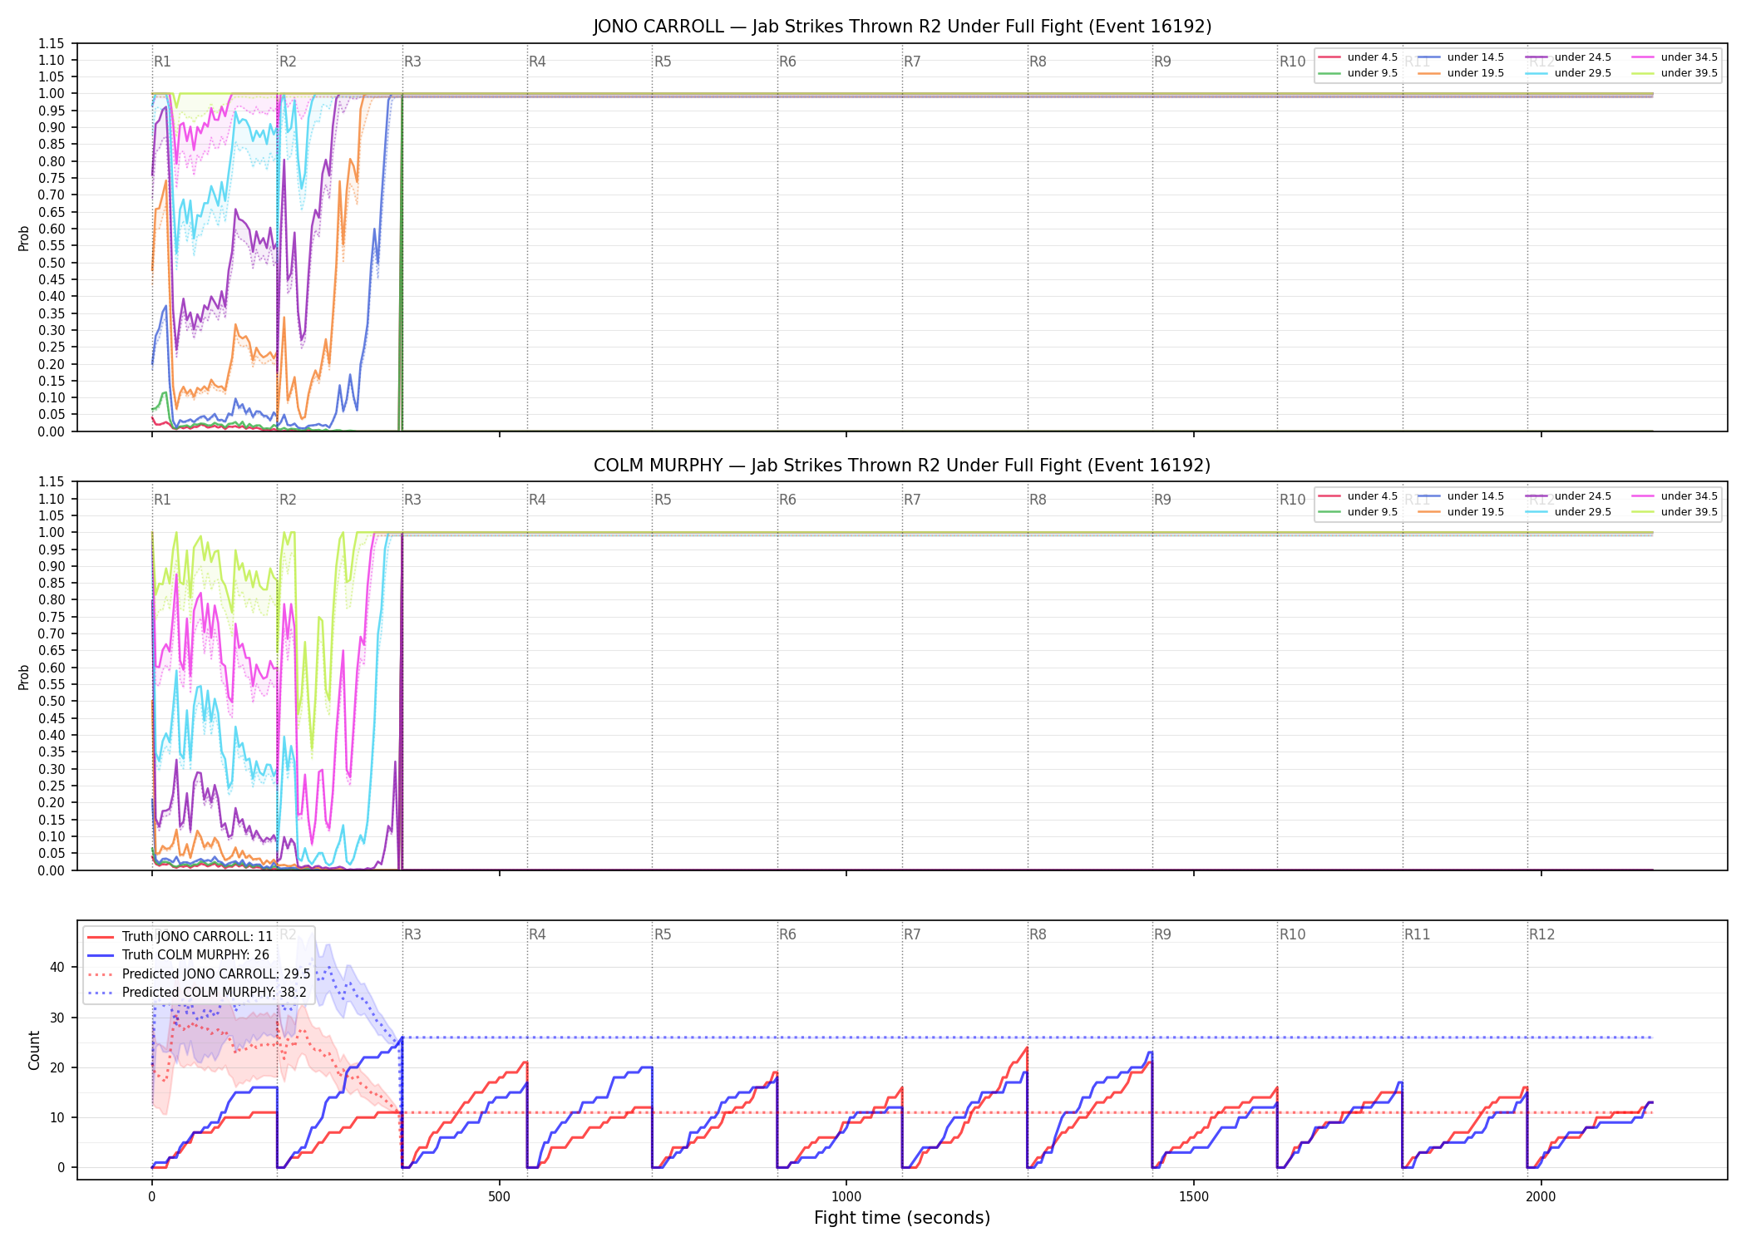The height and width of the screenshot is (1247, 1746).
Task: Click R9 round marker in bottom chart
Action: click(x=1162, y=934)
